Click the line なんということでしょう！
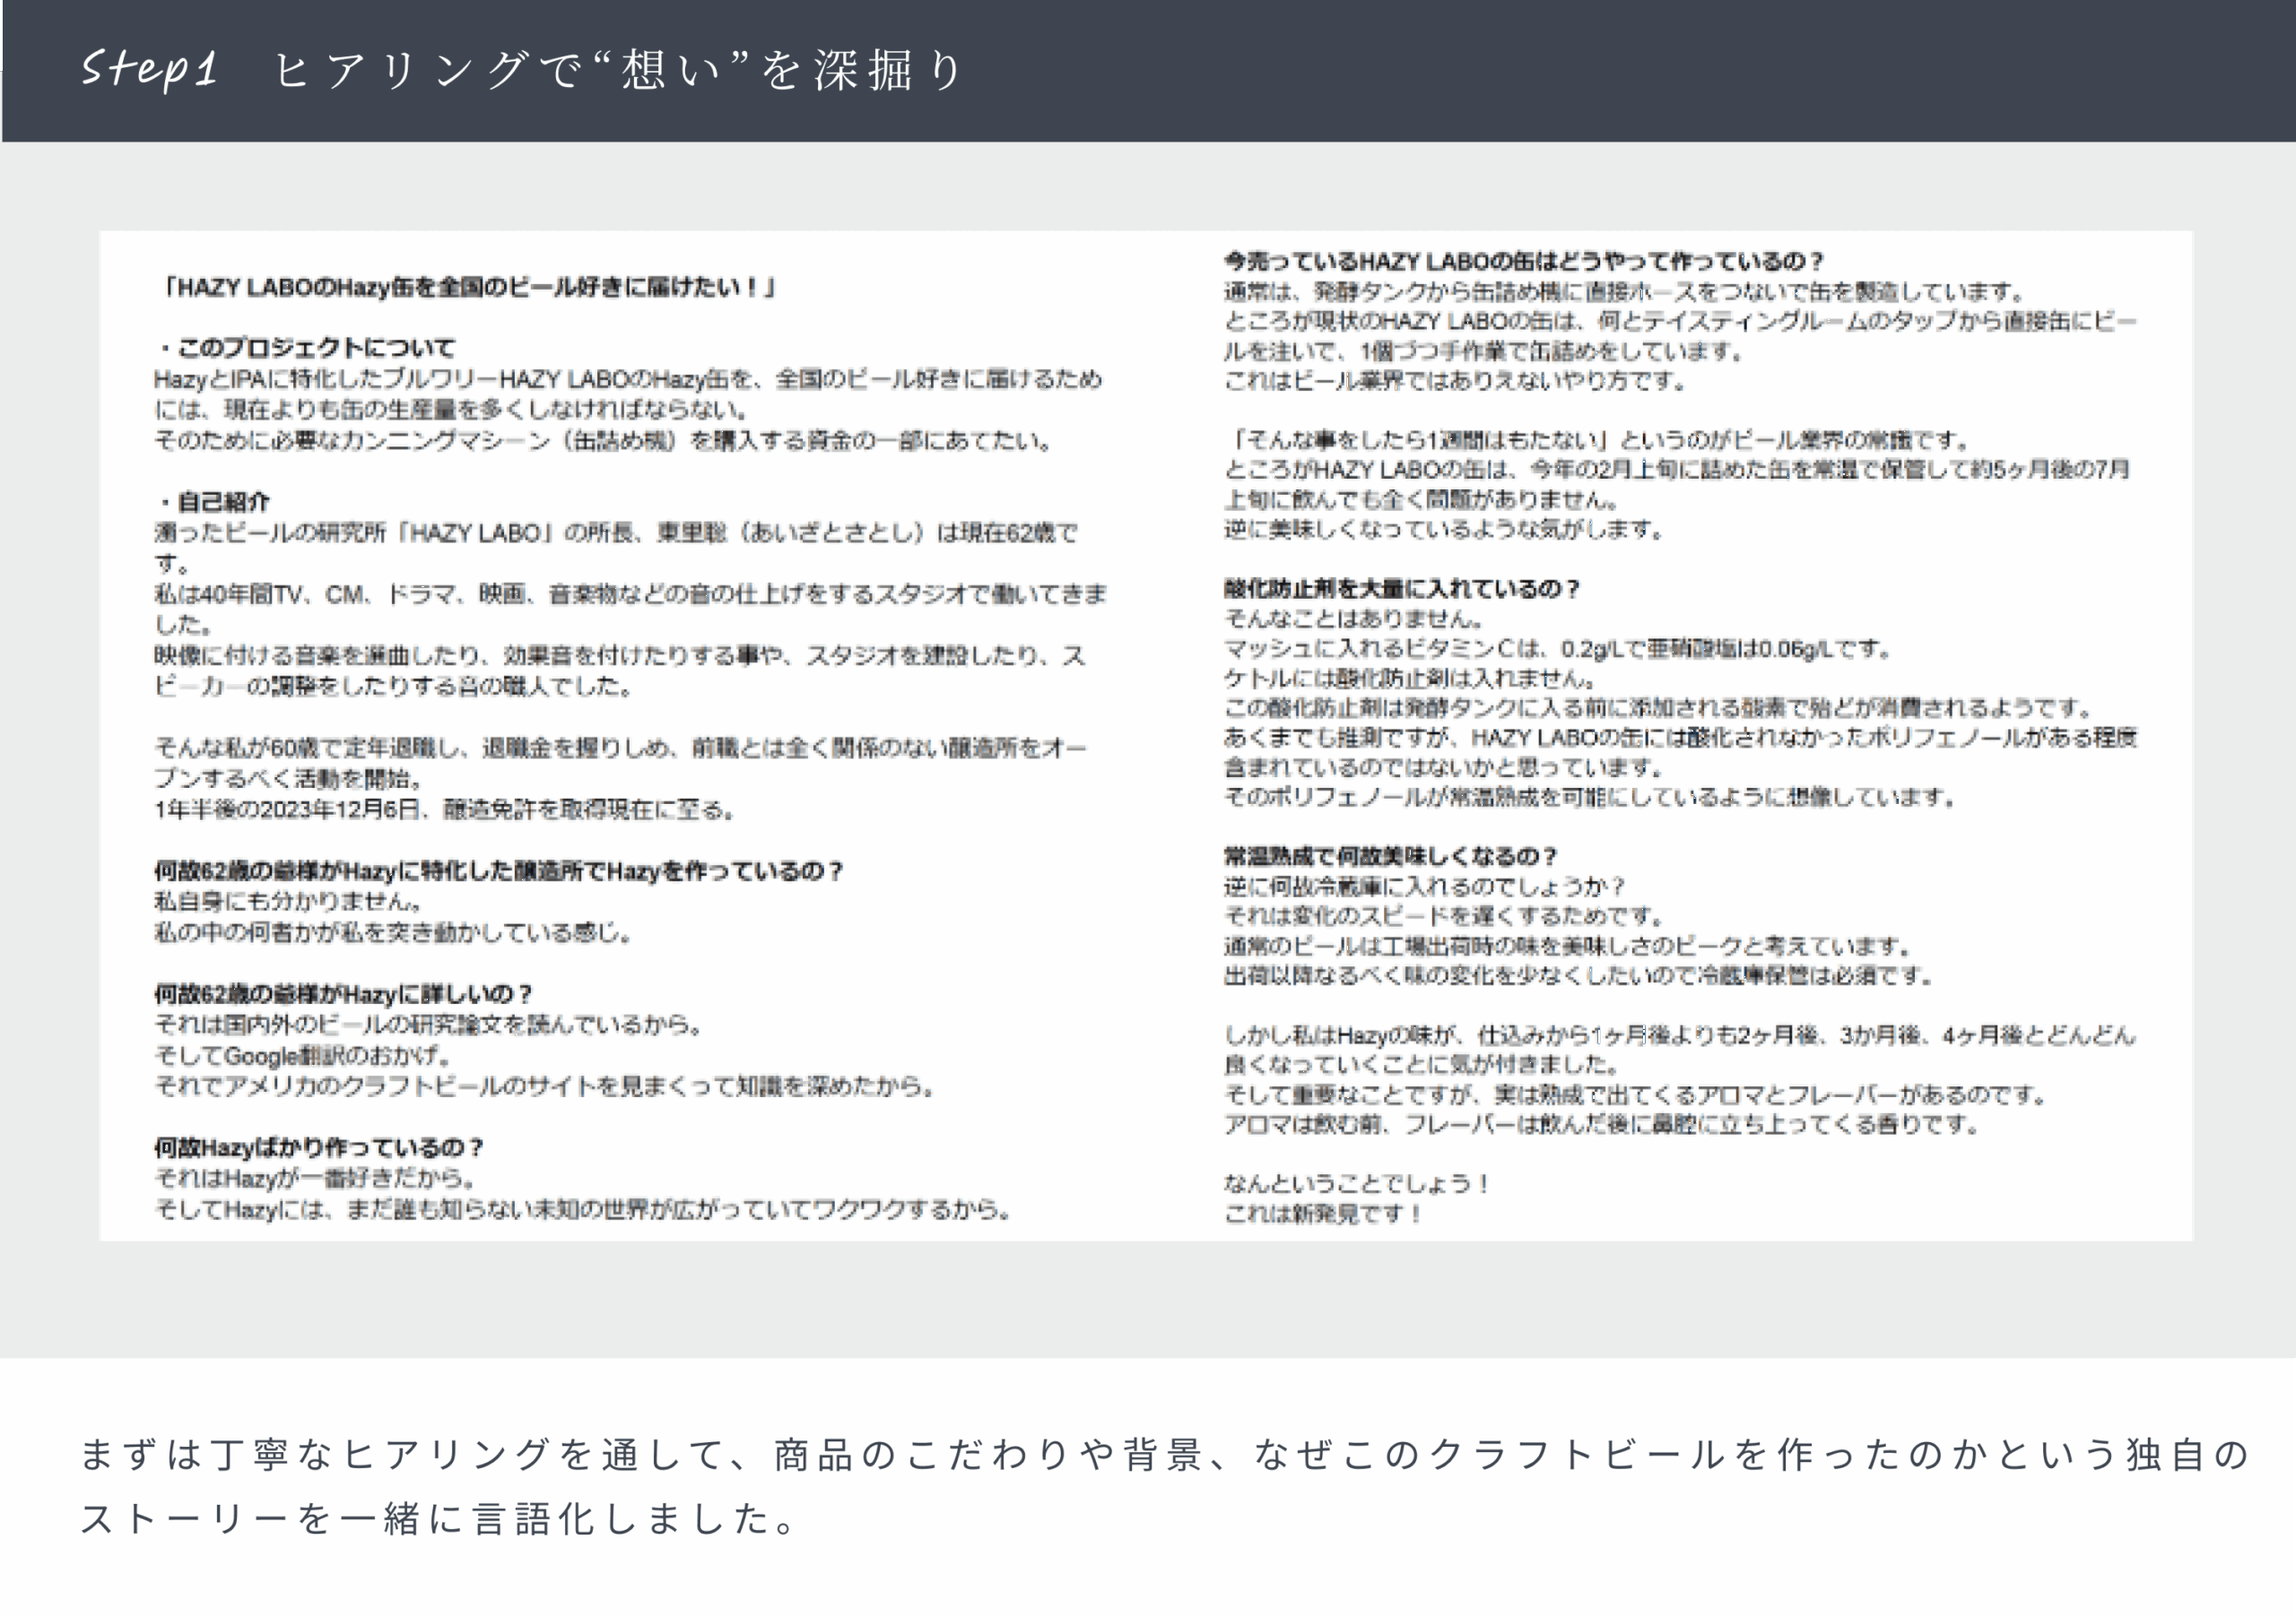The width and height of the screenshot is (2296, 1617). click(1357, 1184)
